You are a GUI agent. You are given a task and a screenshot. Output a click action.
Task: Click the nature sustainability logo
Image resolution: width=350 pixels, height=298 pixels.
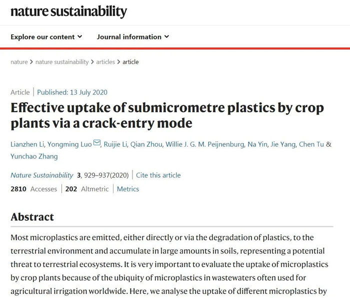pyautogui.click(x=69, y=12)
